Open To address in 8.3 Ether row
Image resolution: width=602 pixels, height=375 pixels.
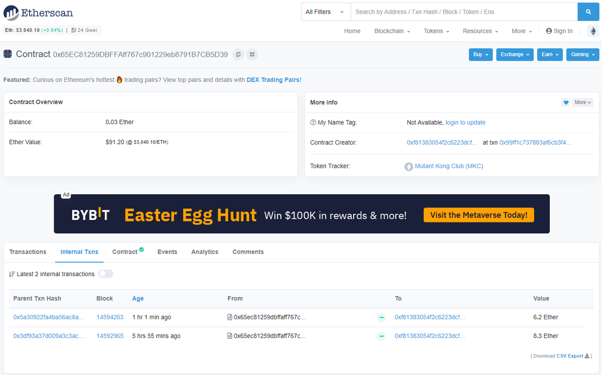click(430, 336)
